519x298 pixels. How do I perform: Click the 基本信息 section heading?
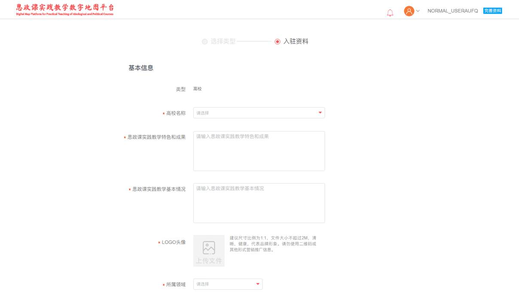tap(141, 68)
